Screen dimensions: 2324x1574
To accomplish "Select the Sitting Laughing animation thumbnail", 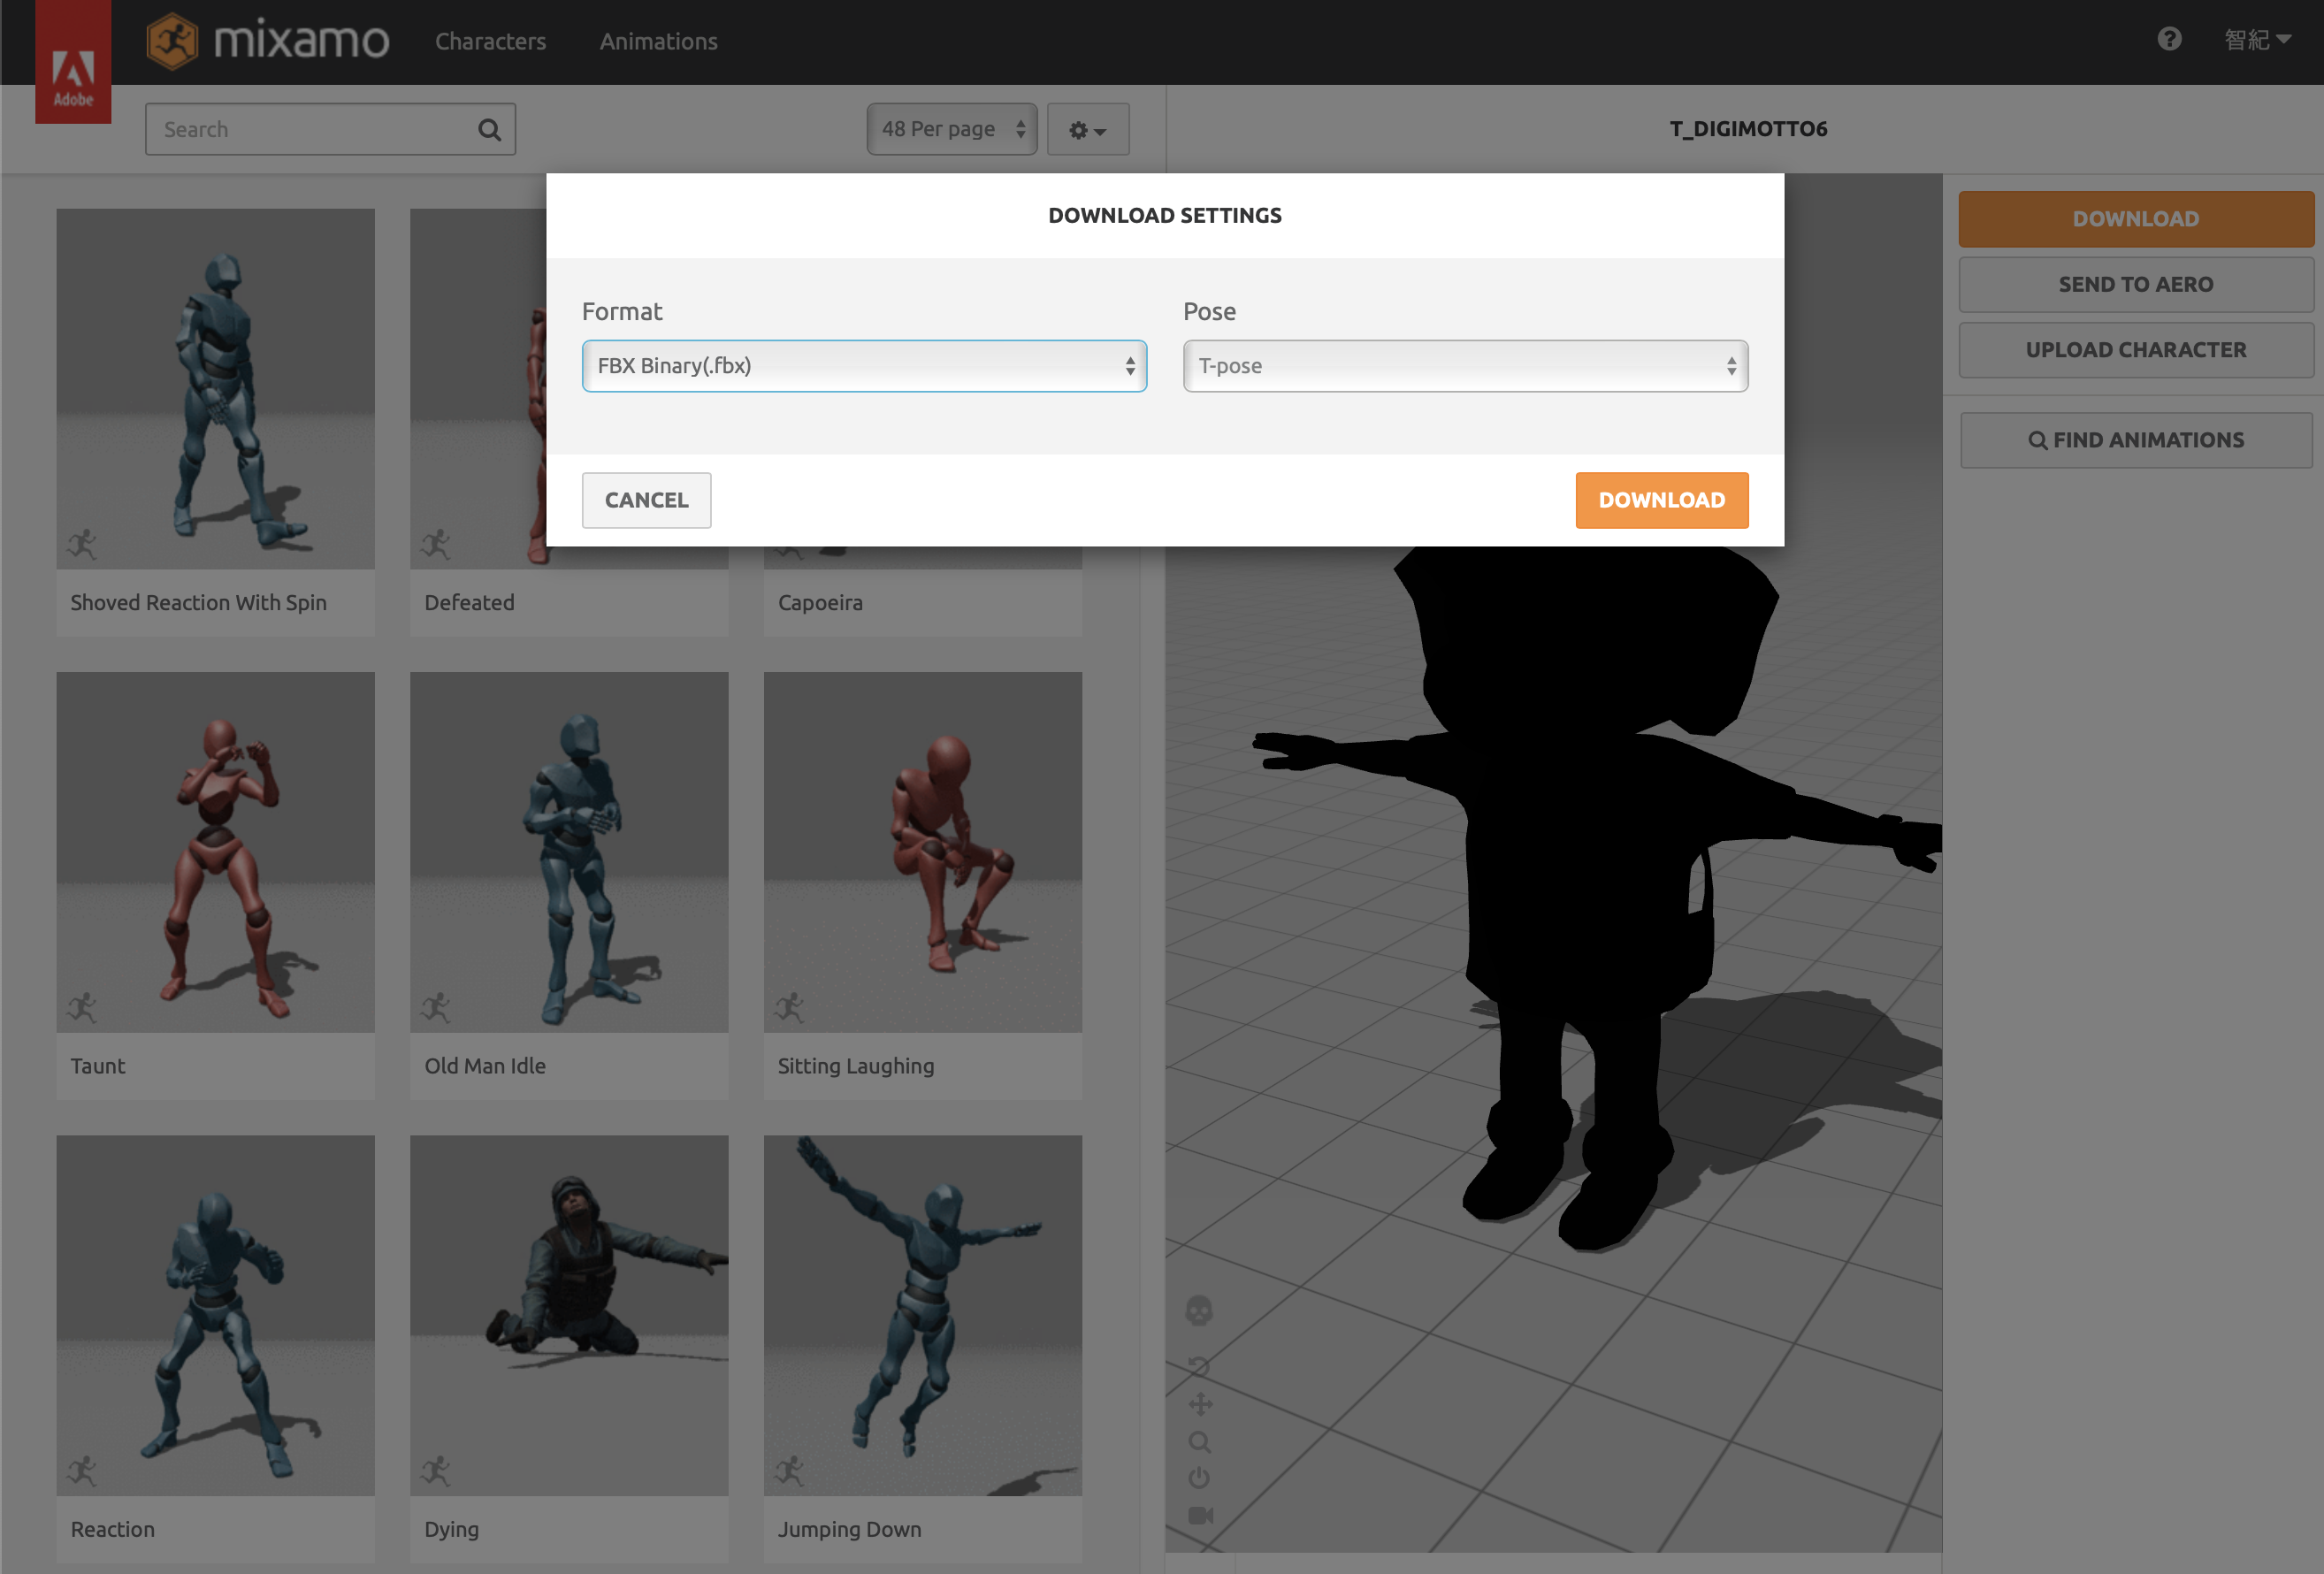I will [923, 852].
